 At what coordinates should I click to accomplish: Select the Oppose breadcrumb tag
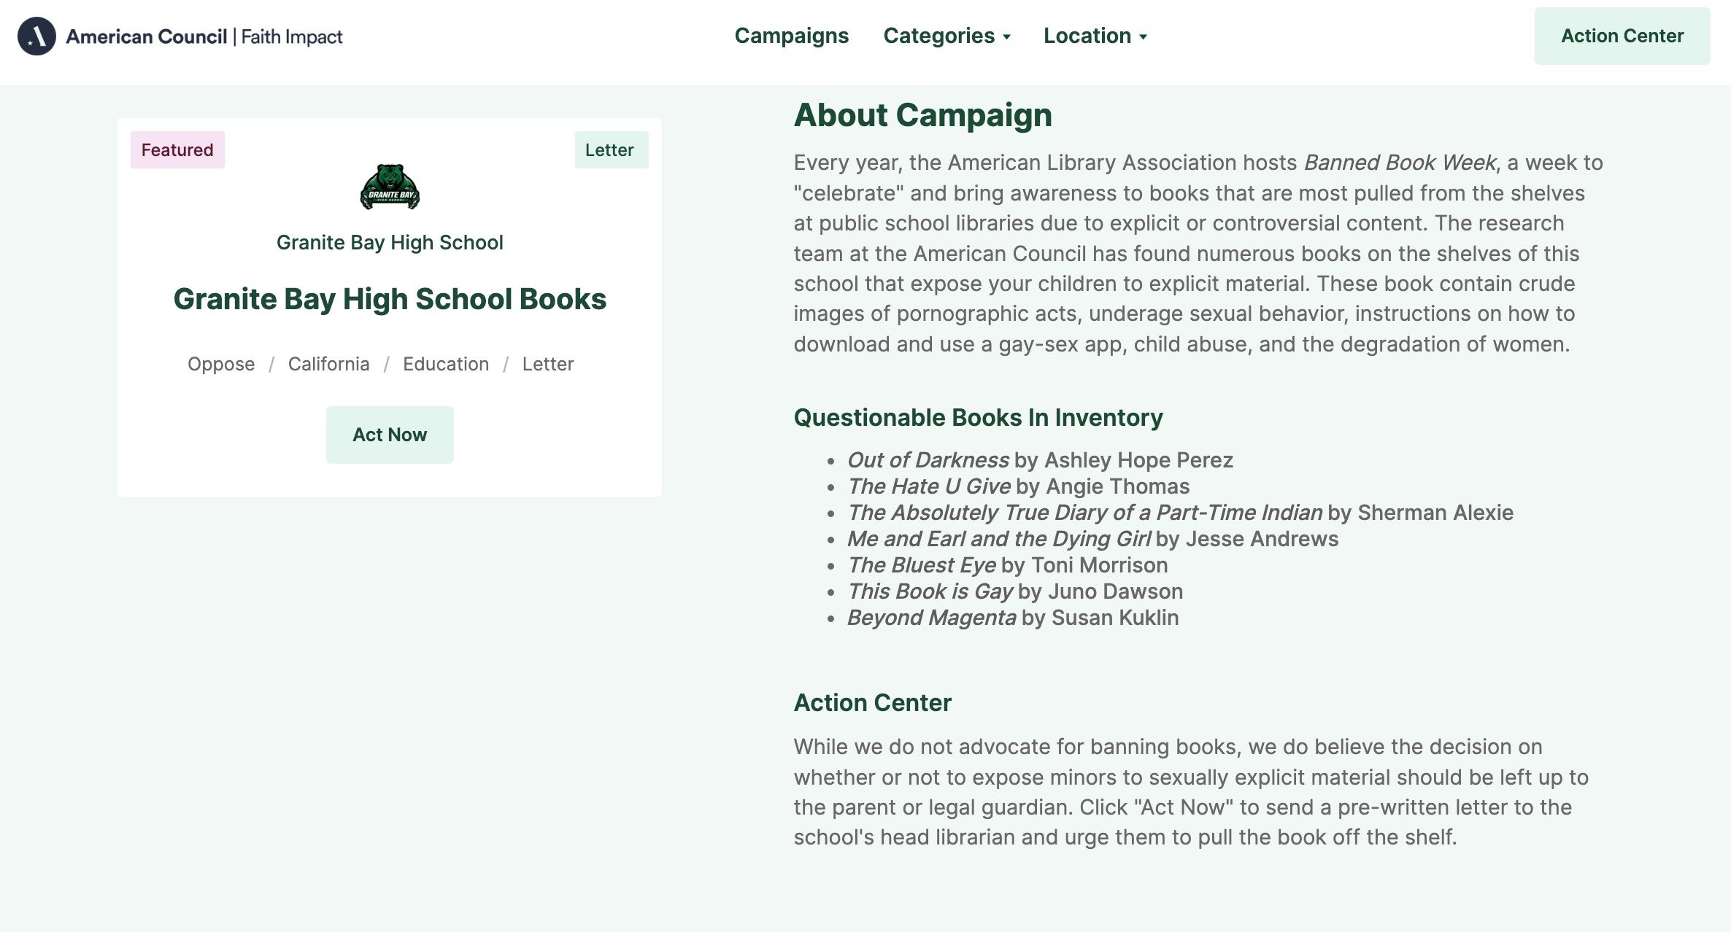point(221,364)
